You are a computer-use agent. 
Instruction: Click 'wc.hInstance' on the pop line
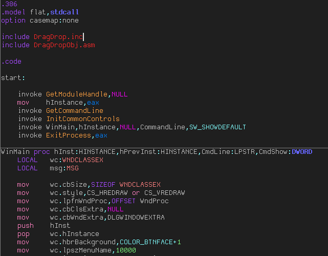coord(75,234)
